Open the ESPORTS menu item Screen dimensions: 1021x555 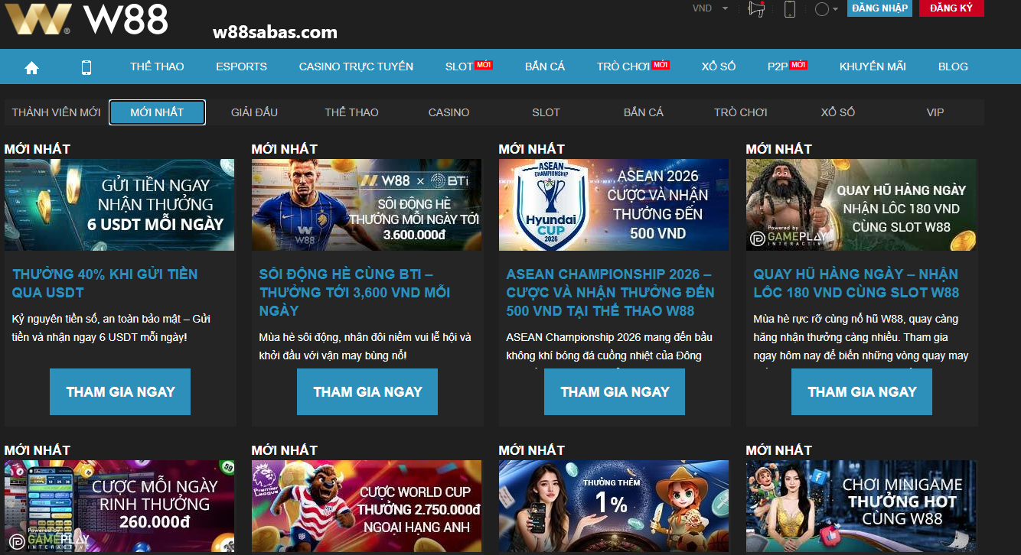pos(241,67)
